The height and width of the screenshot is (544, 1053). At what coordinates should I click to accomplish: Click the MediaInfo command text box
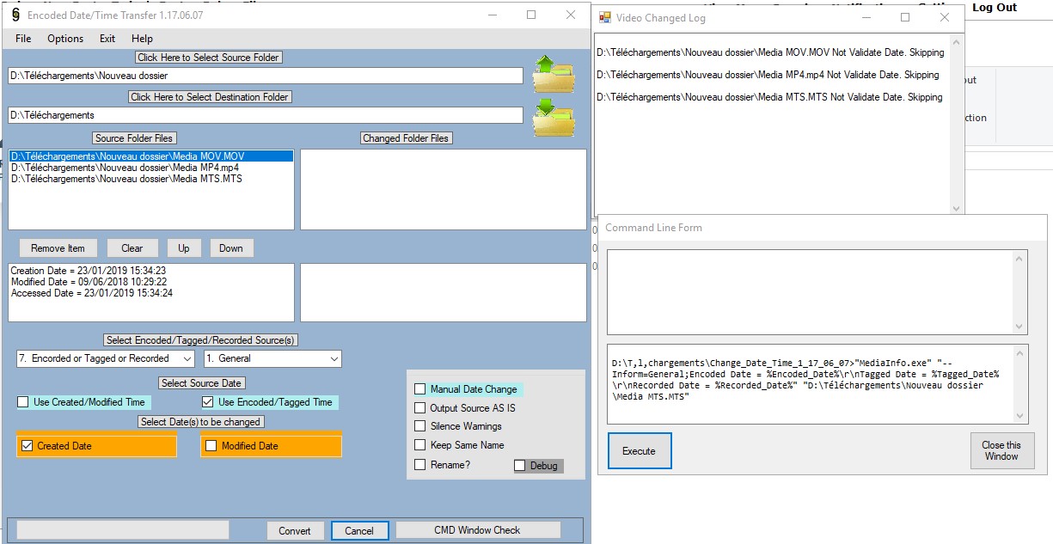click(817, 384)
